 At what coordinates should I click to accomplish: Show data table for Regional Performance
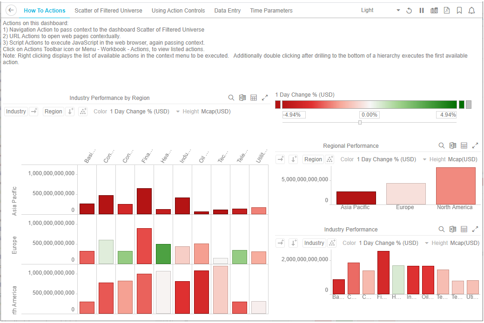click(x=464, y=146)
